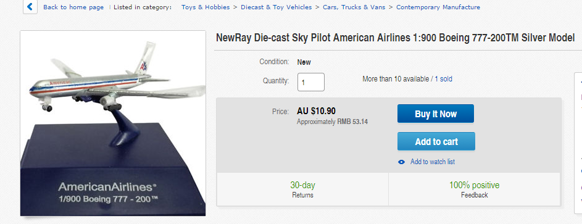The image size is (582, 224).
Task: Open the 30-day Returns info
Action: pos(302,189)
